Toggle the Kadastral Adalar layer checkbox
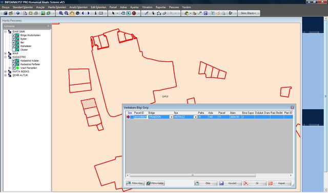 [x=14, y=61]
